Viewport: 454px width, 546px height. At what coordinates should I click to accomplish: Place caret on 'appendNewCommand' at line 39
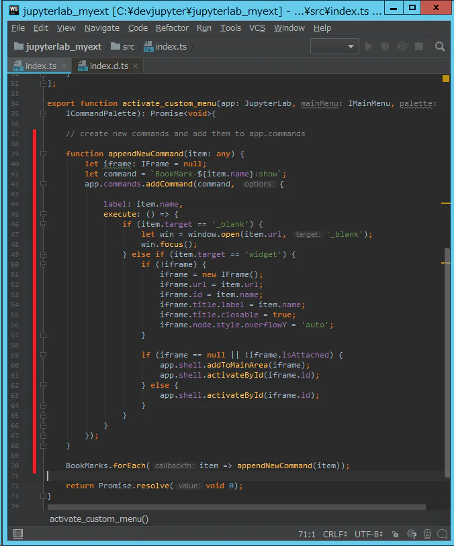point(146,154)
